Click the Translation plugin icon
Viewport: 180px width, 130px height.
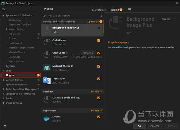(47, 80)
